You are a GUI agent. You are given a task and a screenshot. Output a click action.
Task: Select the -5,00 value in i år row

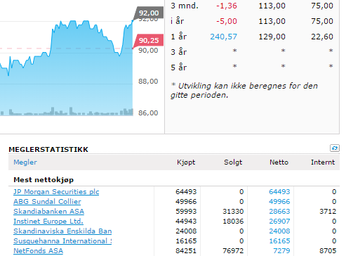coord(227,21)
